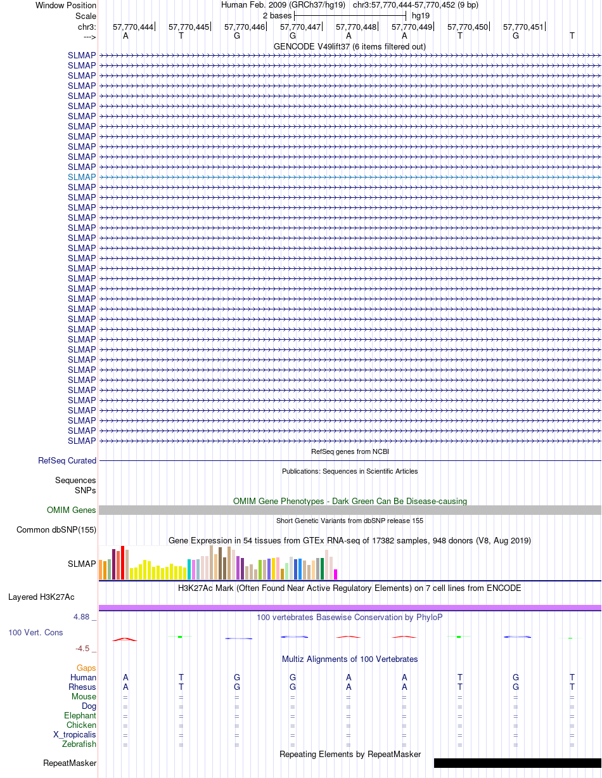Image resolution: width=602 pixels, height=778 pixels.
Task: Click the OMIM Genes track label
Action: (72, 510)
